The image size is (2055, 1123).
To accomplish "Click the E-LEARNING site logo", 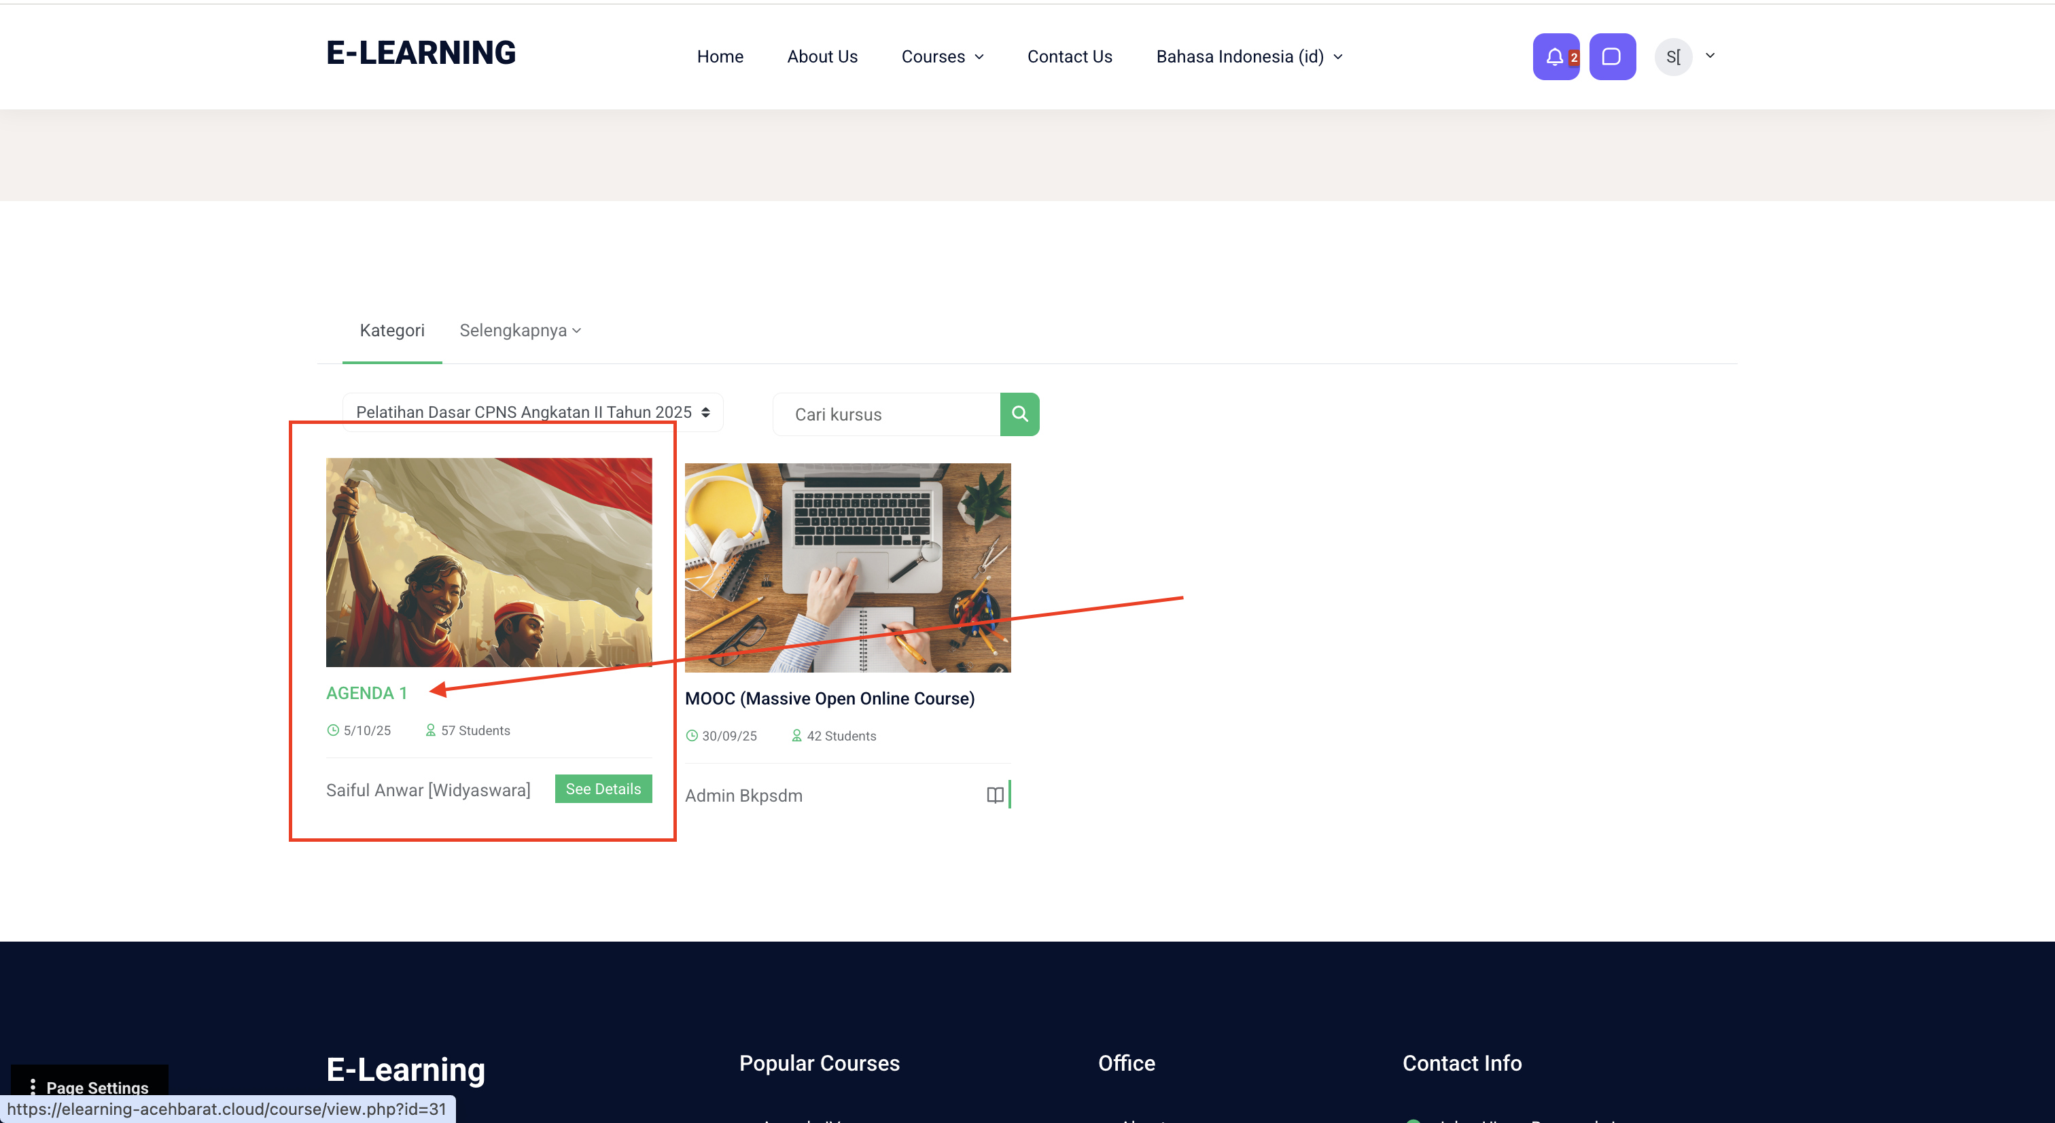I will [421, 52].
